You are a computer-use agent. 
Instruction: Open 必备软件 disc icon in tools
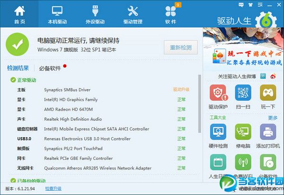(x=268, y=162)
